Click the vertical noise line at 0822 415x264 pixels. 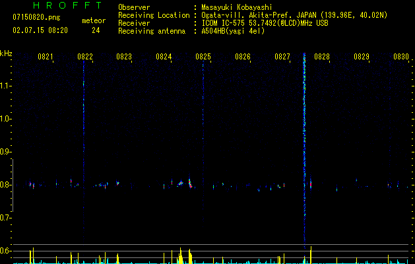pyautogui.click(x=84, y=152)
